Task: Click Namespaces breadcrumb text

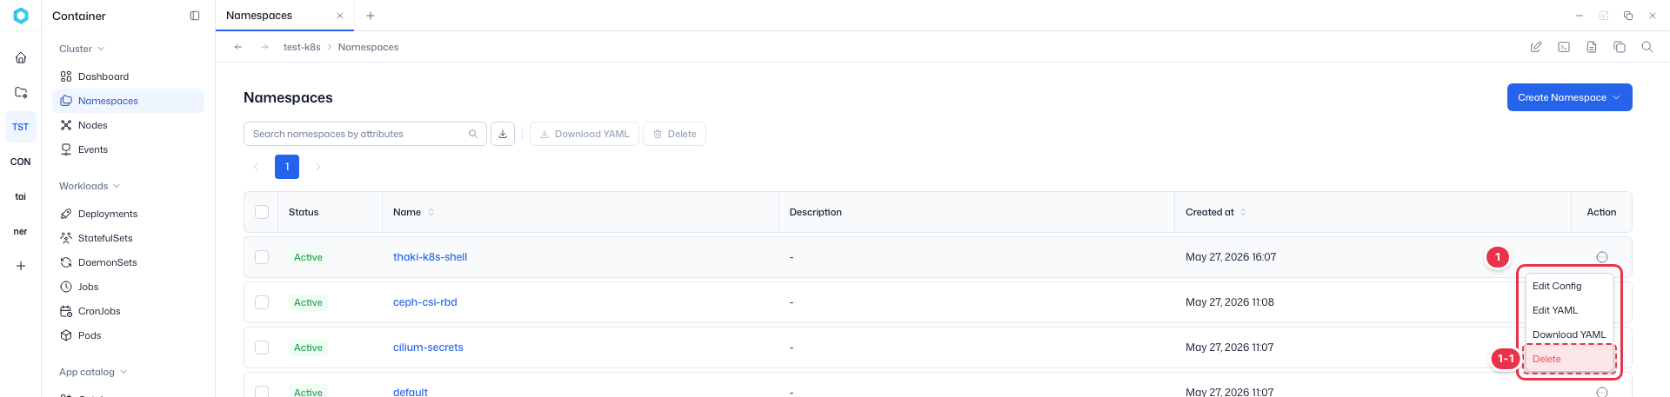Action: [x=368, y=47]
